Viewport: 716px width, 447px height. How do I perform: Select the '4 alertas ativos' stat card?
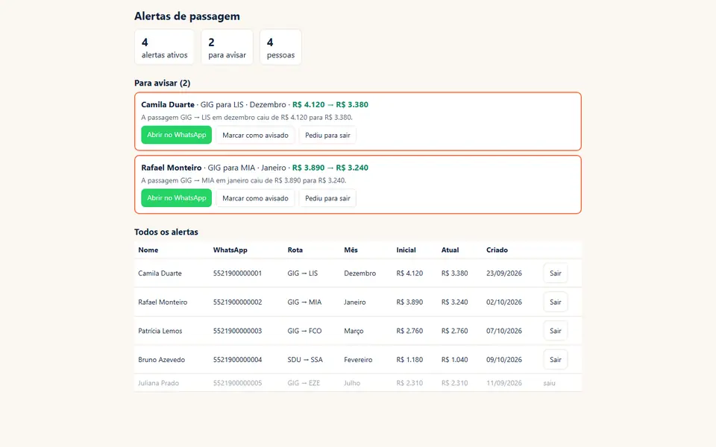tap(164, 48)
